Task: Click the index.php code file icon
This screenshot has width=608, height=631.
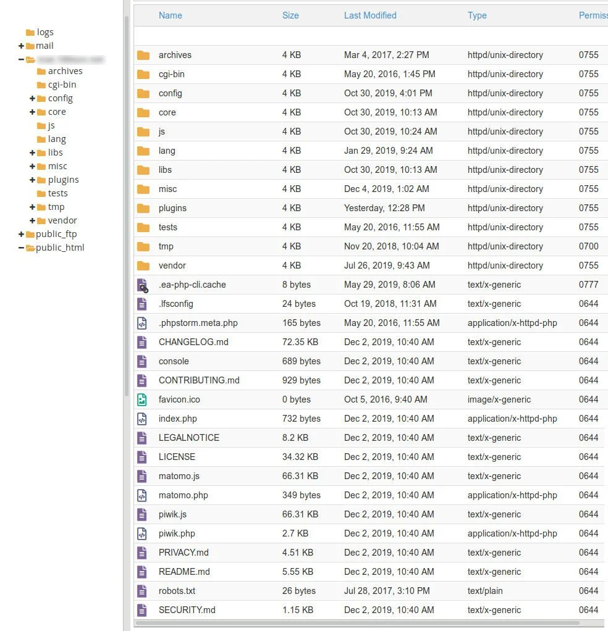Action: (142, 419)
